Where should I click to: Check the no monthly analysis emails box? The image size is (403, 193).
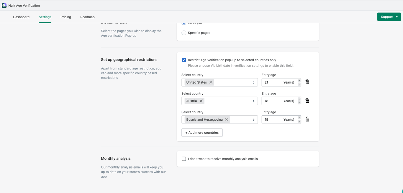pos(184,159)
